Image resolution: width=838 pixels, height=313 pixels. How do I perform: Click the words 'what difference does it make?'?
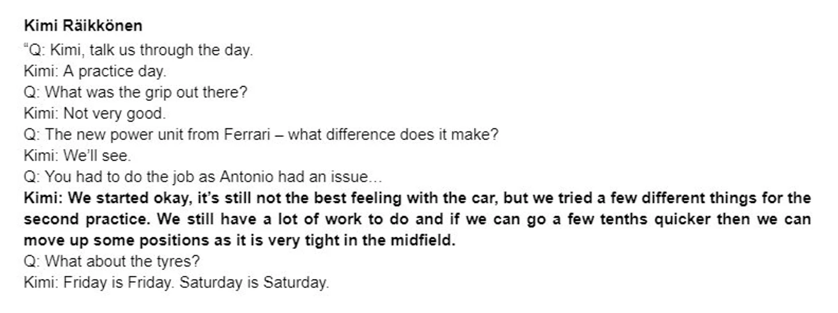pos(393,135)
